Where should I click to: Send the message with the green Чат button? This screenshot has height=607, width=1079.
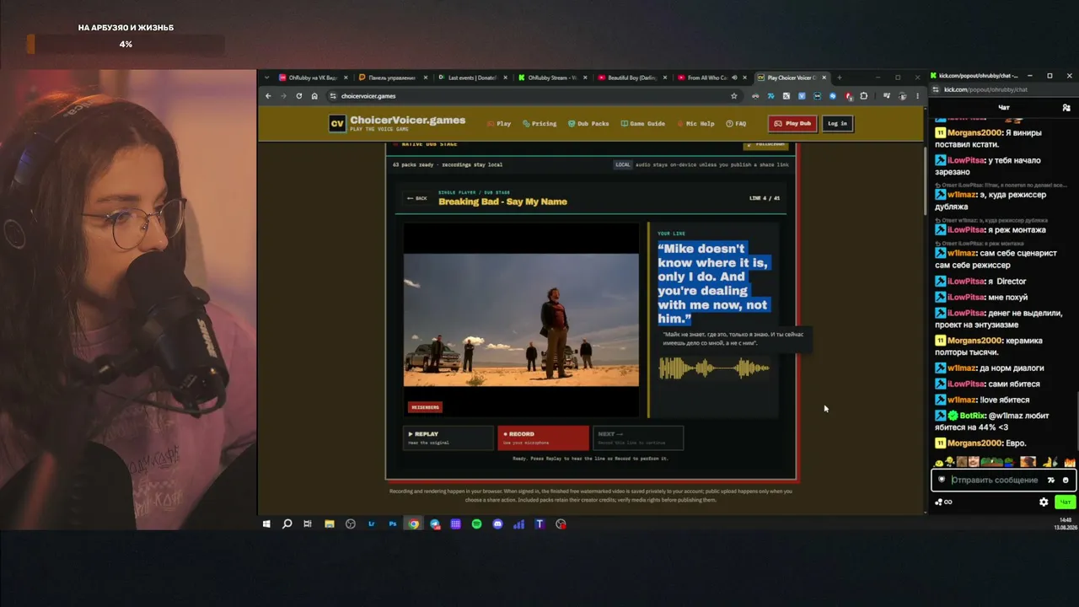[x=1065, y=502]
